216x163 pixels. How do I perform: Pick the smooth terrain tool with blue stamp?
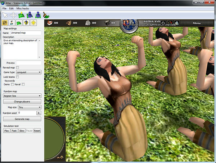(x=30, y=15)
